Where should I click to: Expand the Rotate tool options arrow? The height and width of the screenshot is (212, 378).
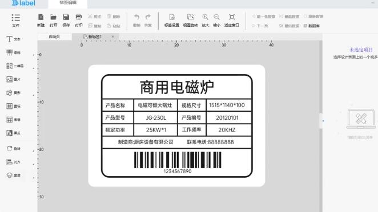(34, 151)
